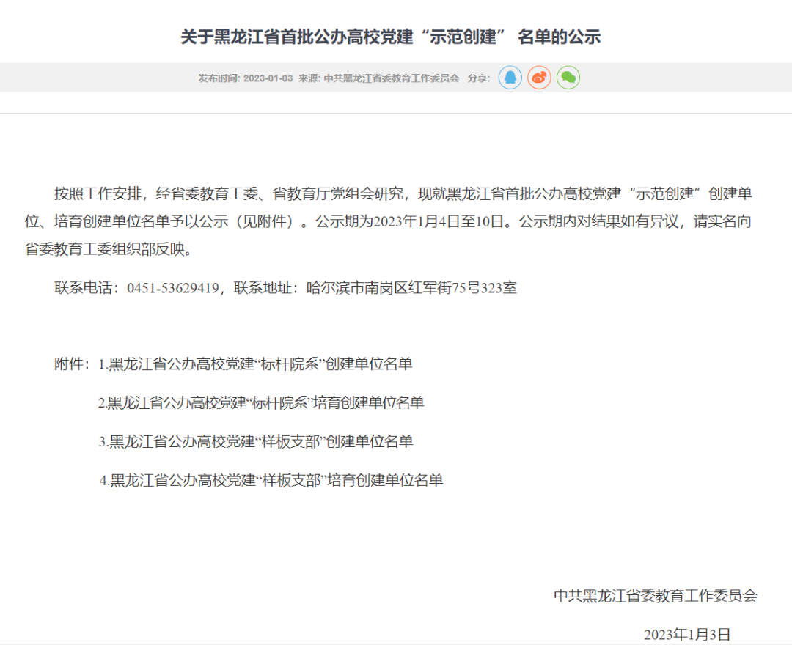
Task: Open attachment 4 “样板支部”培育创建单位名单
Action: 271,481
